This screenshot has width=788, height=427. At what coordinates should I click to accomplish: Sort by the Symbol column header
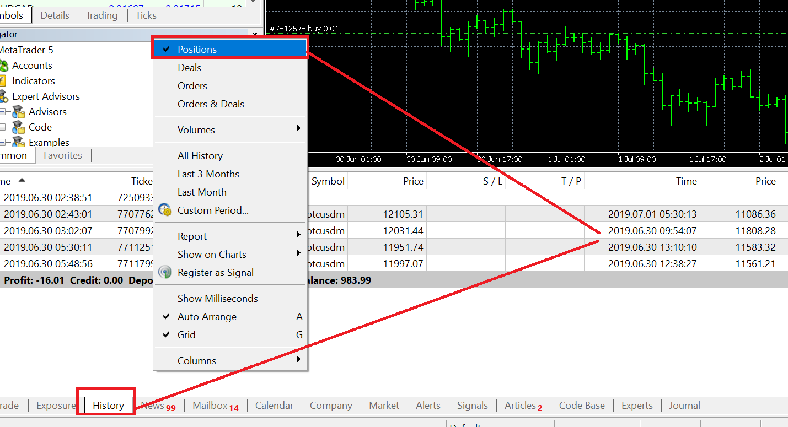pos(328,181)
